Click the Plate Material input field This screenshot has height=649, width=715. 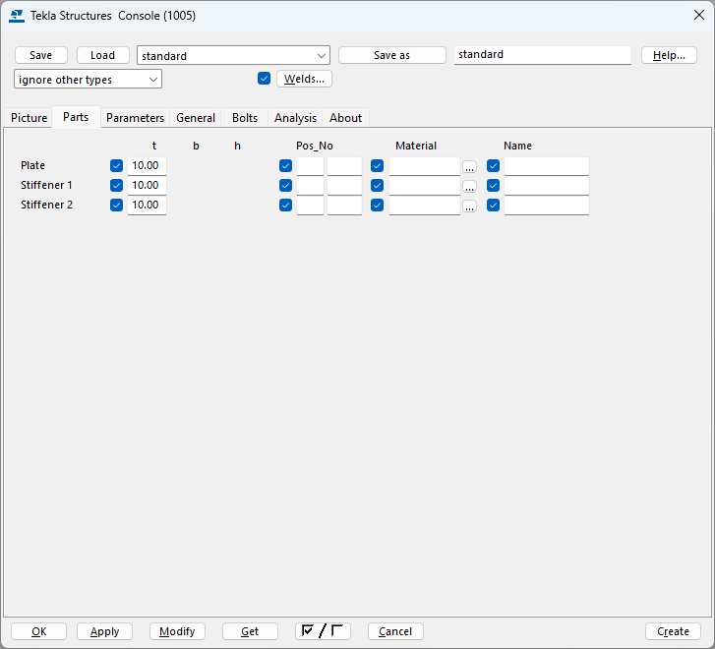[x=425, y=165]
